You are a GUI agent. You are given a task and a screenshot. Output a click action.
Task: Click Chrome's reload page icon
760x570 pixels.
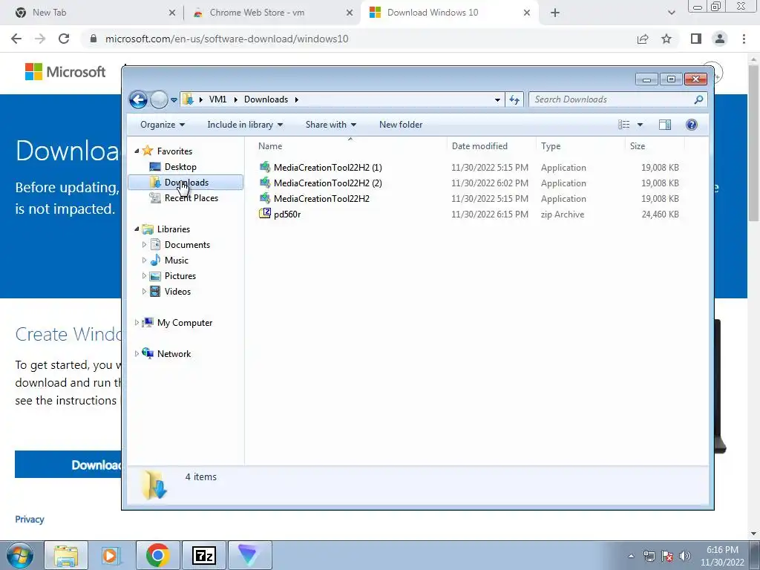coord(64,39)
